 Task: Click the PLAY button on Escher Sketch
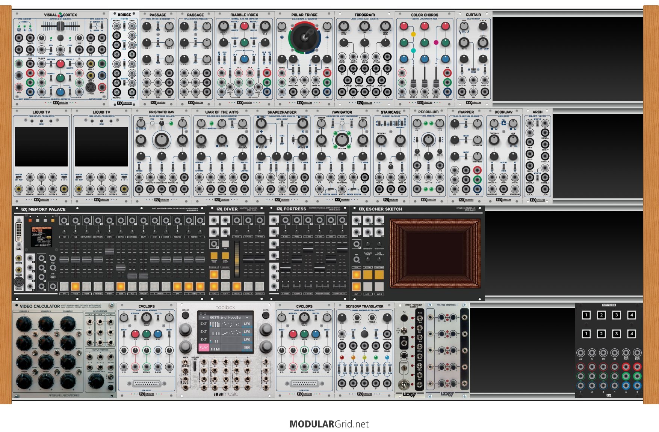356,287
